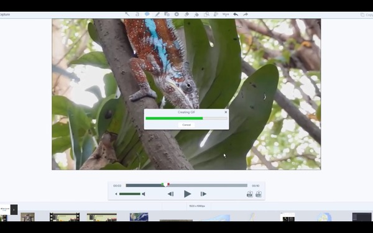This screenshot has height=233, width=373.
Task: Select the Pen drawing tool
Action: pos(157,14)
